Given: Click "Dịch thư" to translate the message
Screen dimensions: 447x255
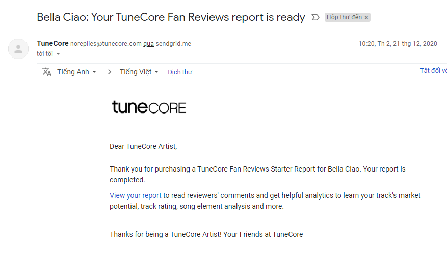Looking at the screenshot, I should coord(180,72).
